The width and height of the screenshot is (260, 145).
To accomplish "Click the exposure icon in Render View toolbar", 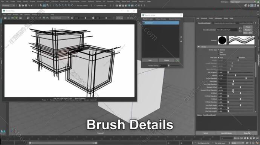I will point(72,18).
